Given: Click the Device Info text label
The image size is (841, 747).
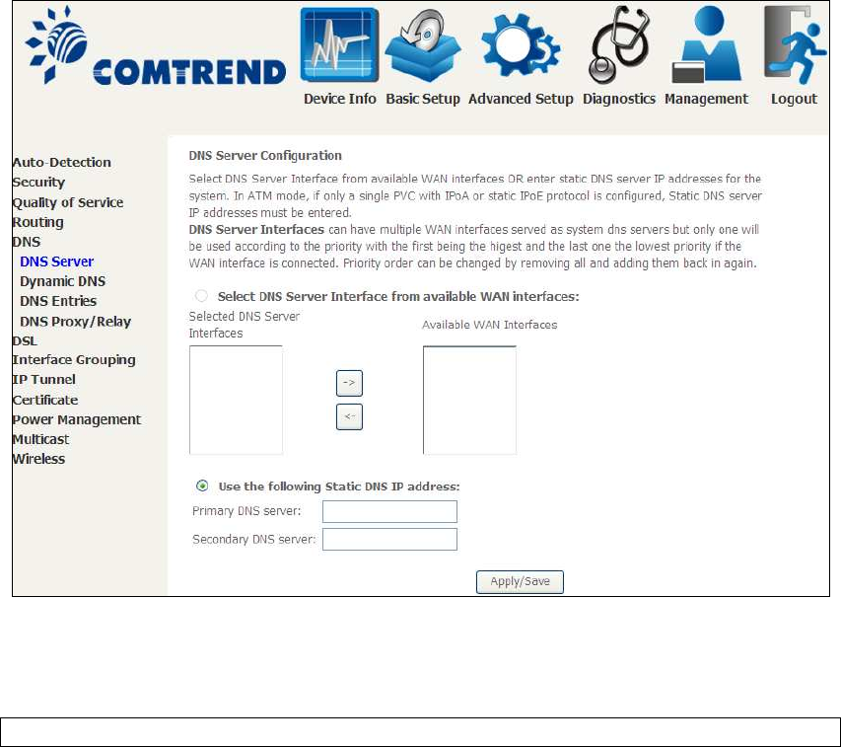Looking at the screenshot, I should (340, 99).
